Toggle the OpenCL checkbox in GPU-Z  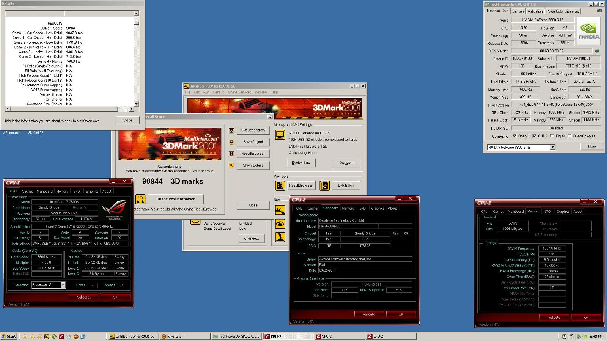514,136
